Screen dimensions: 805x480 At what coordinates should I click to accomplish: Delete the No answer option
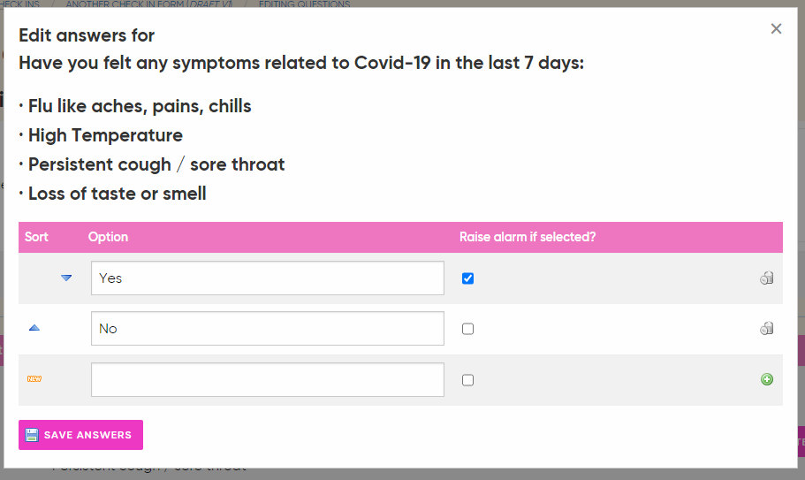(766, 328)
